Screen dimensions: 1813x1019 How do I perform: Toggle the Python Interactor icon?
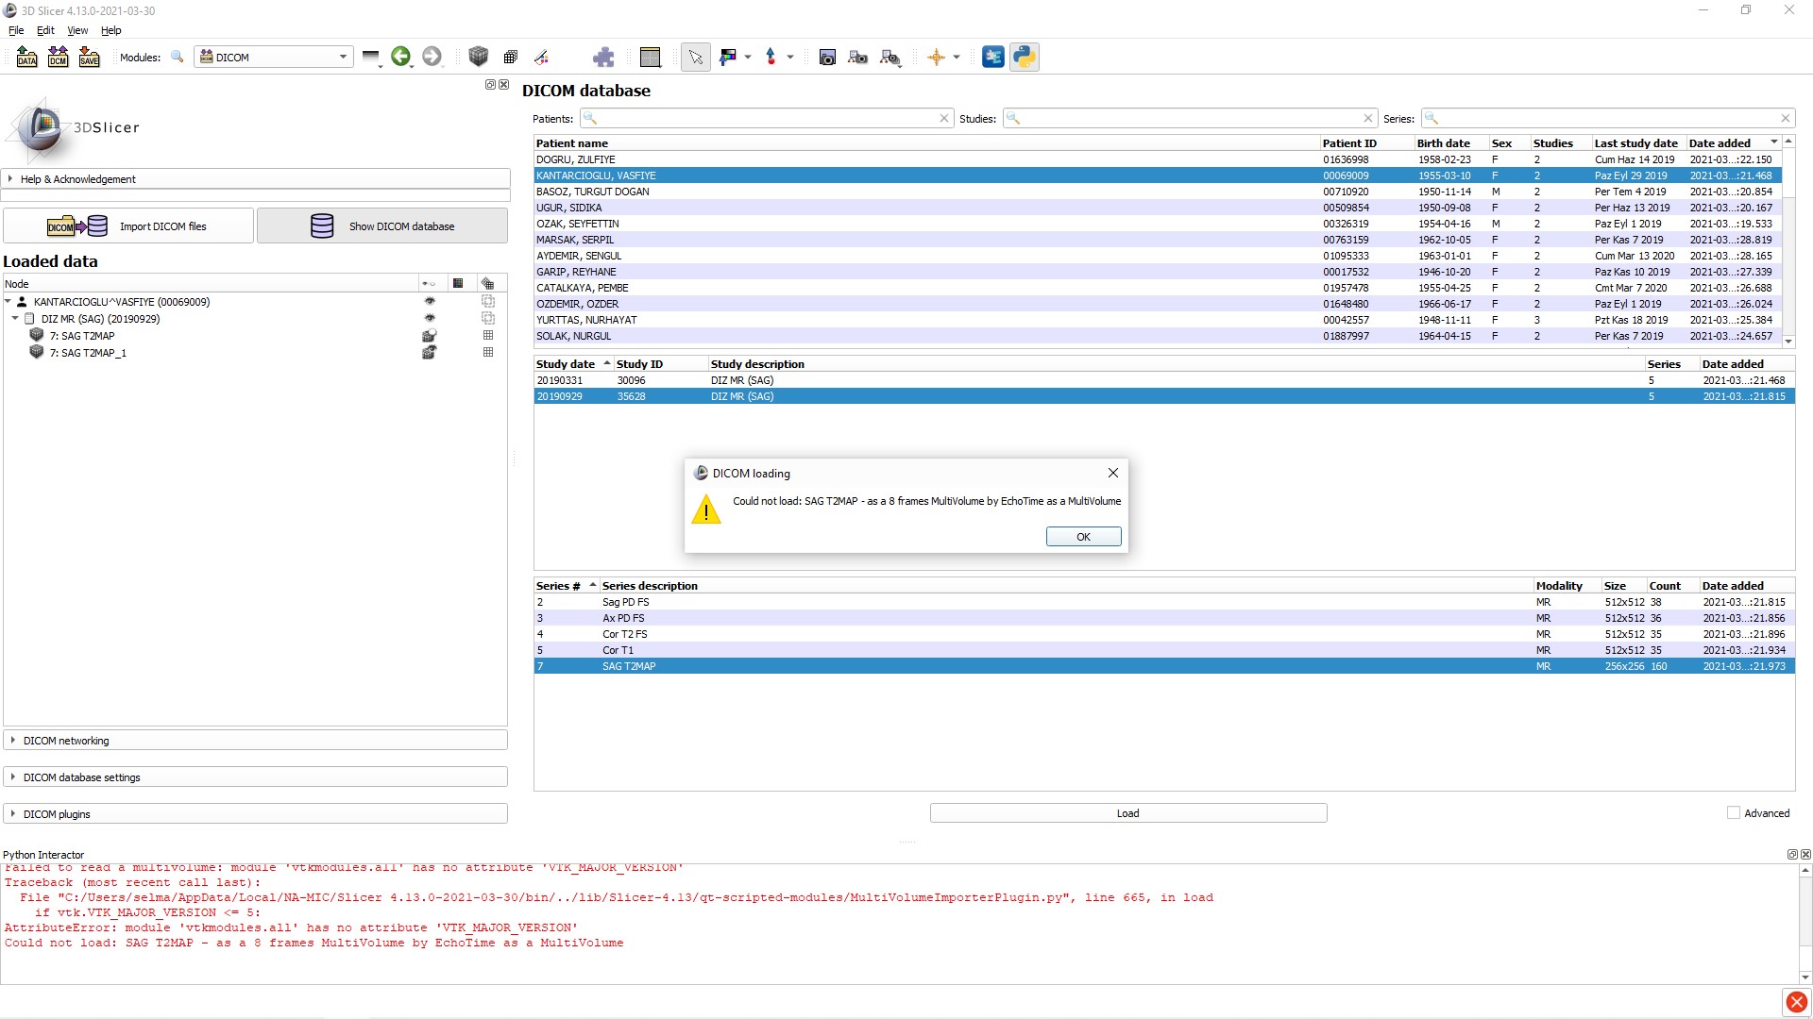(x=1025, y=58)
